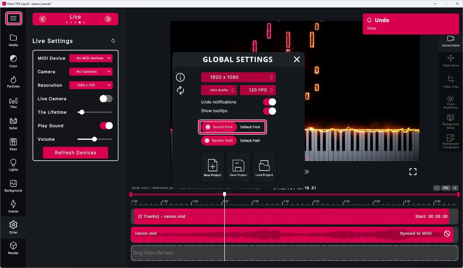Disable Undo notifications toggle
The width and height of the screenshot is (463, 268).
click(x=269, y=102)
